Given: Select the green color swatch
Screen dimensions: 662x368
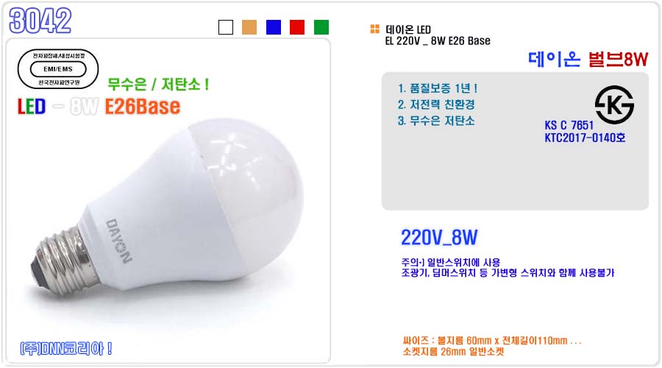Looking at the screenshot, I should pyautogui.click(x=321, y=27).
